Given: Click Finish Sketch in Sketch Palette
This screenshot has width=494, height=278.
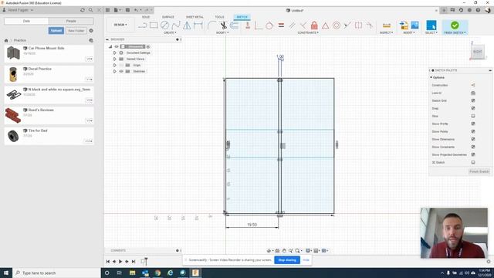Looking at the screenshot, I should coord(479,171).
